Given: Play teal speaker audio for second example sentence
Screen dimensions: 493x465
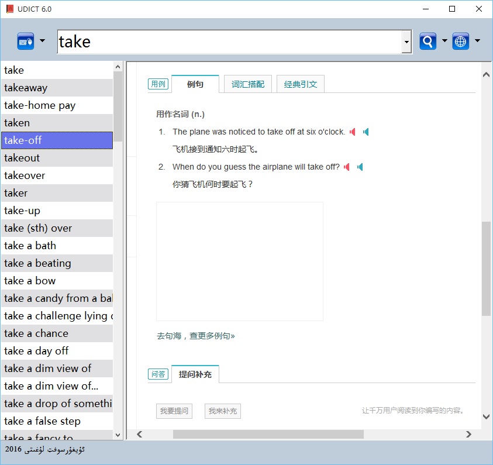Looking at the screenshot, I should [360, 167].
